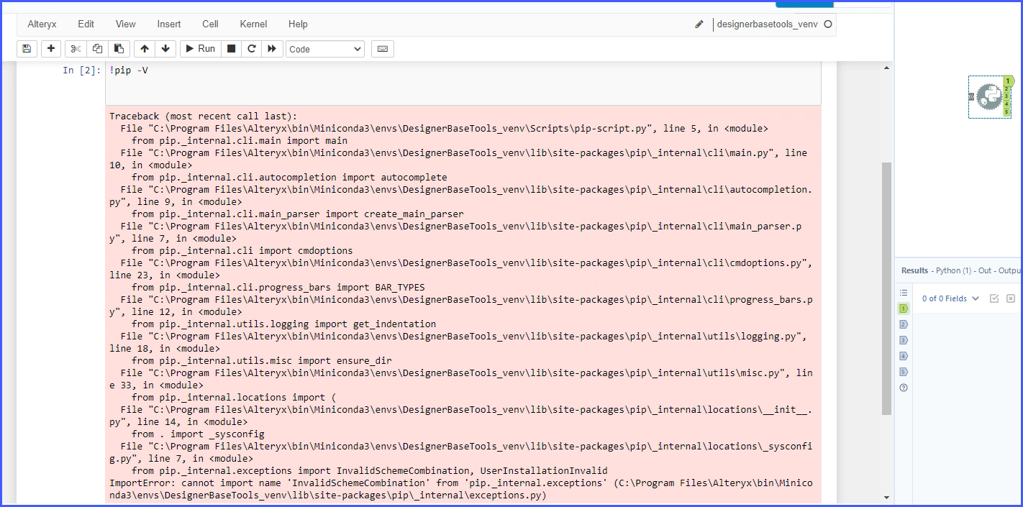Select the In [2] cell prompt
This screenshot has height=507, width=1023.
click(x=82, y=70)
